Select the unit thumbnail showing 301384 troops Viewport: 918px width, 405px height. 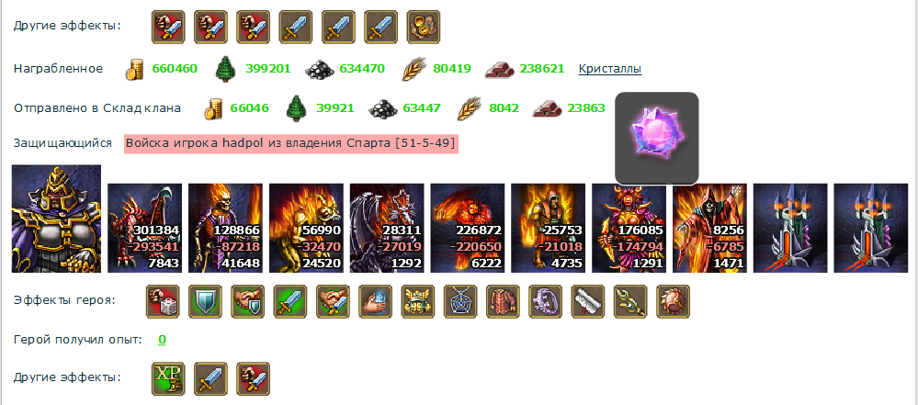coord(144,229)
